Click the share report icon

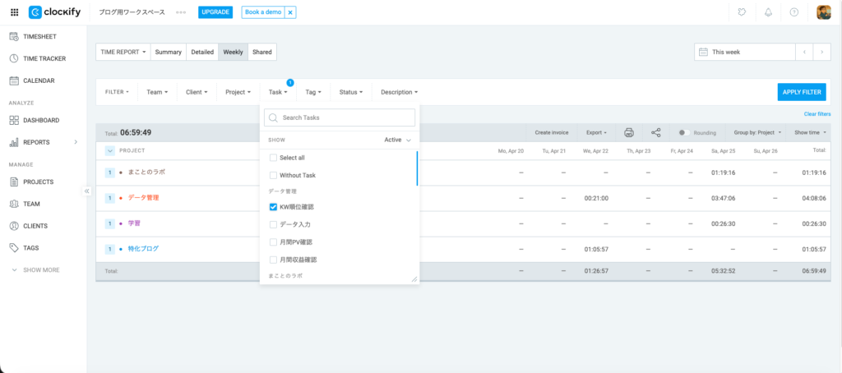pyautogui.click(x=655, y=132)
